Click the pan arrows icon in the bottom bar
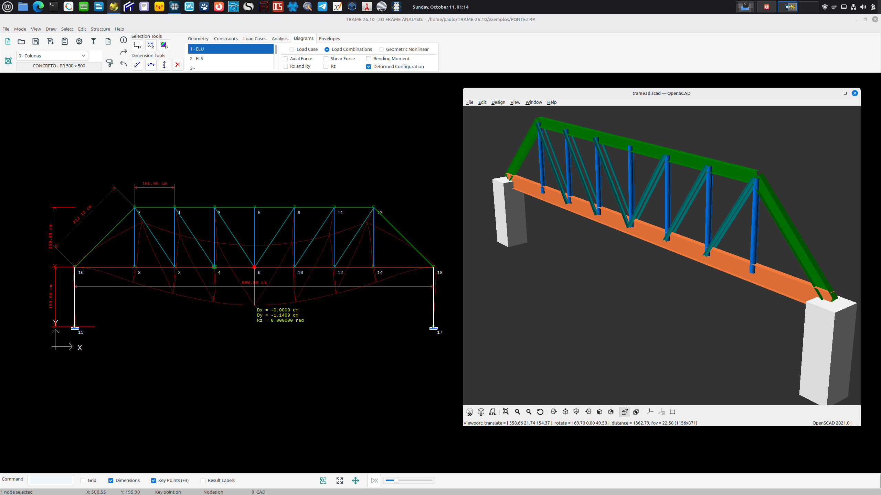The width and height of the screenshot is (881, 495). click(355, 481)
